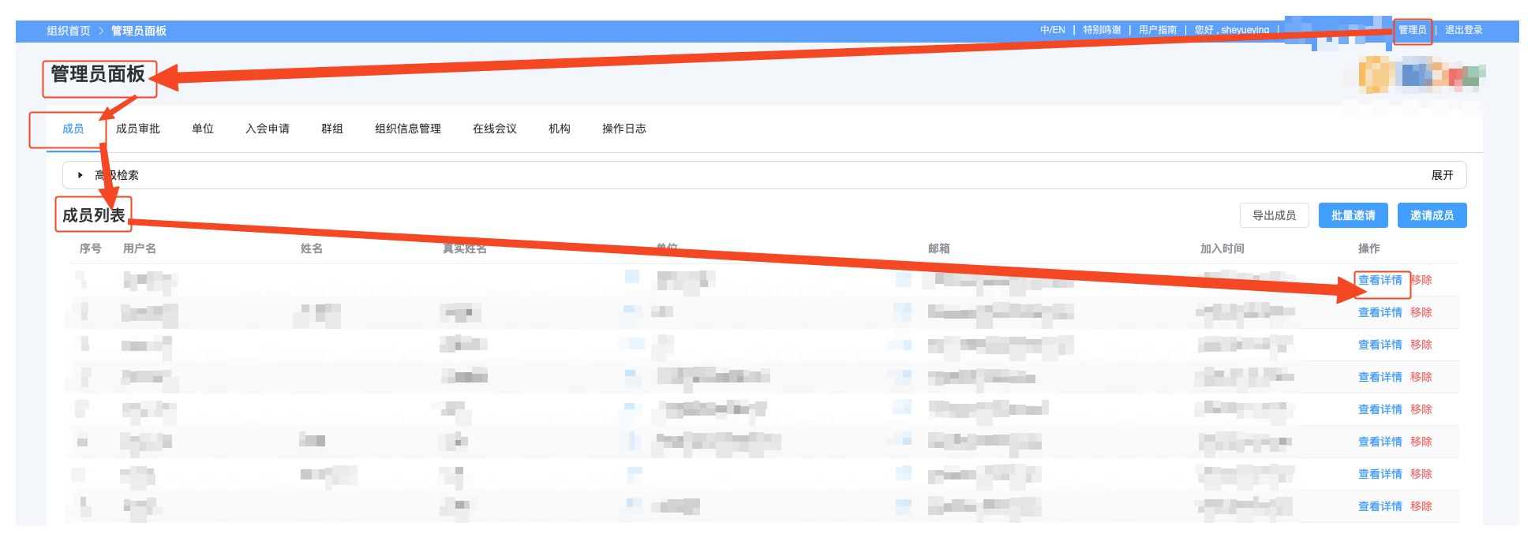View the 操作日志 tab
The height and width of the screenshot is (541, 1535).
click(x=624, y=129)
